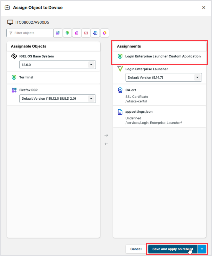Select Login Enterprise Launcher Custom Application assignment
This screenshot has height=256, width=212.
163,56
